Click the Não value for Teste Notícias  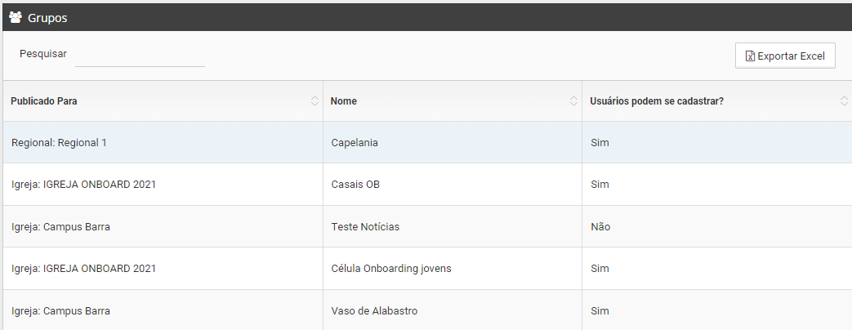(600, 227)
